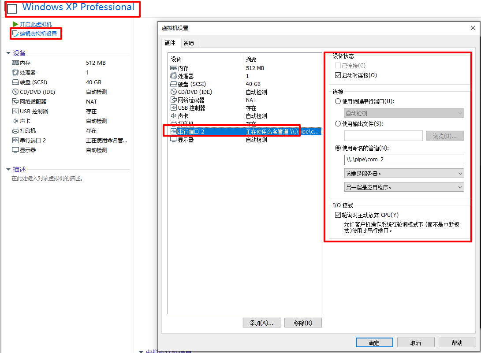
Task: Select NAT summary in dialog list
Action: (251, 100)
